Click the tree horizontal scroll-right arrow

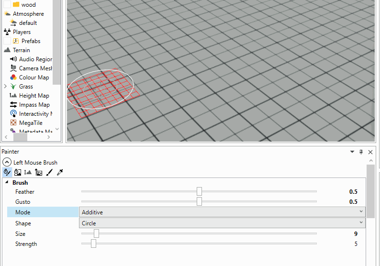[x=49, y=137]
